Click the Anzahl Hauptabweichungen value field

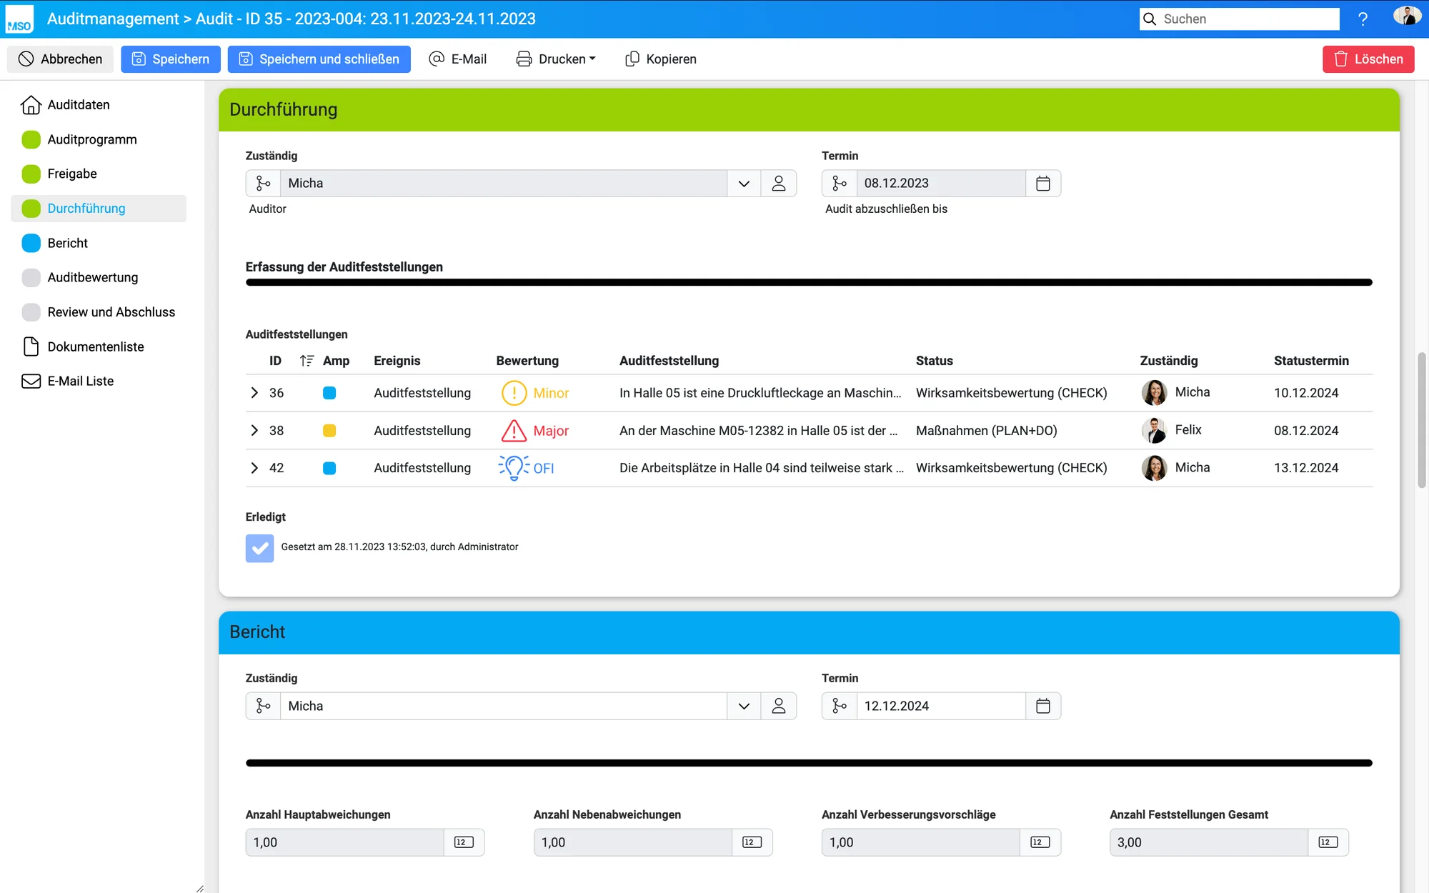tap(345, 842)
